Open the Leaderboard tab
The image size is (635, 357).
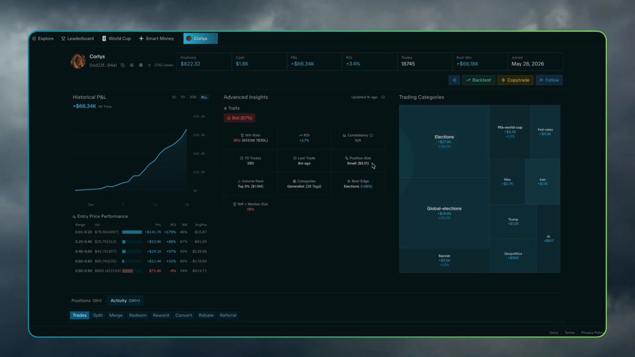(77, 39)
